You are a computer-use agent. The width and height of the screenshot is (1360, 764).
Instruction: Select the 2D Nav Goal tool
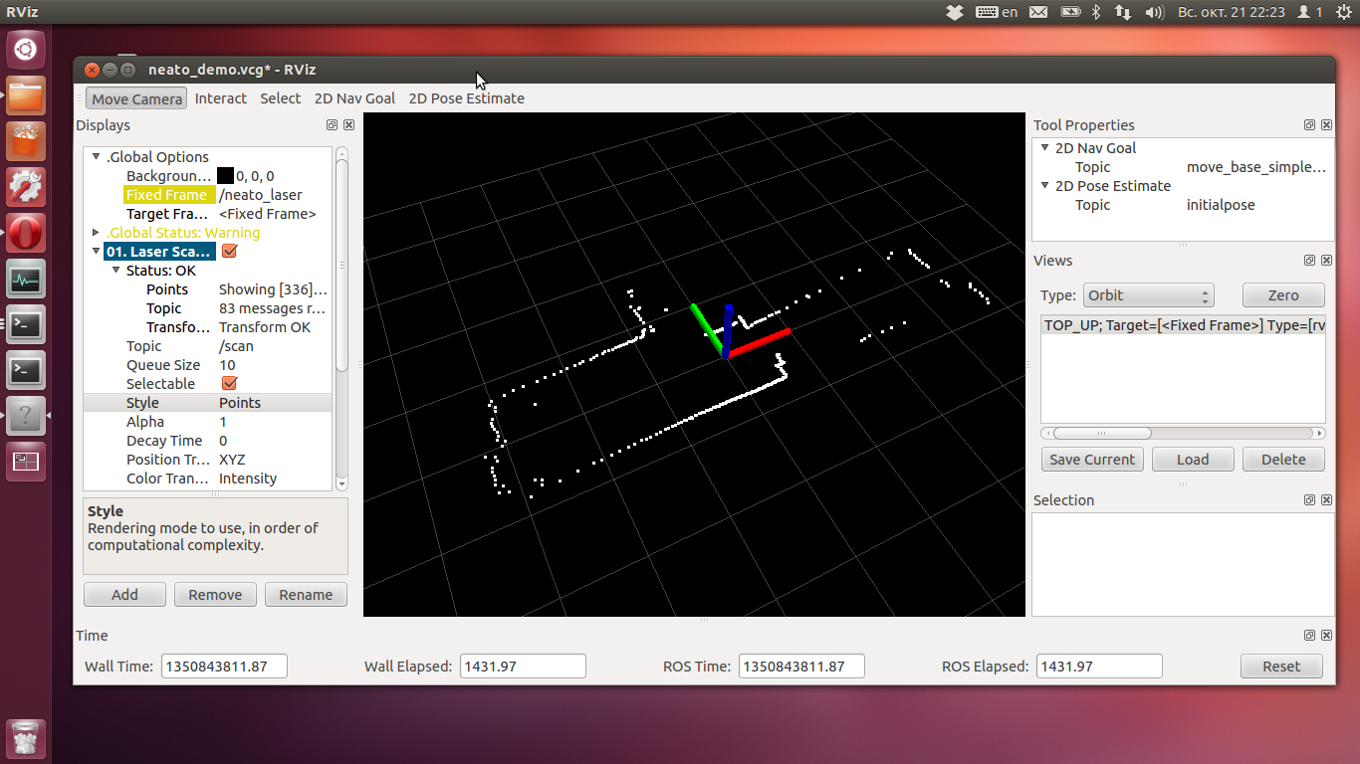pyautogui.click(x=354, y=98)
